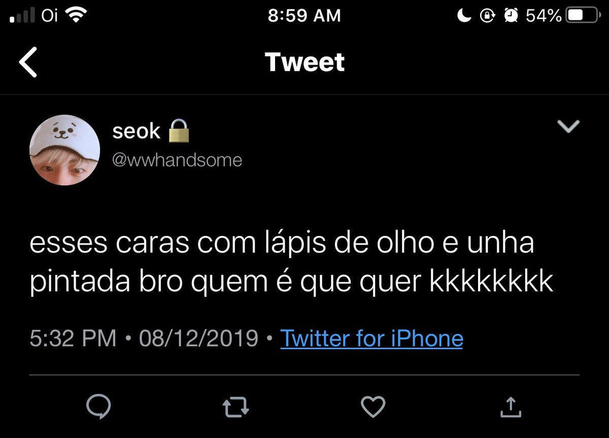
Task: Open the seok display name profile
Action: tap(136, 131)
